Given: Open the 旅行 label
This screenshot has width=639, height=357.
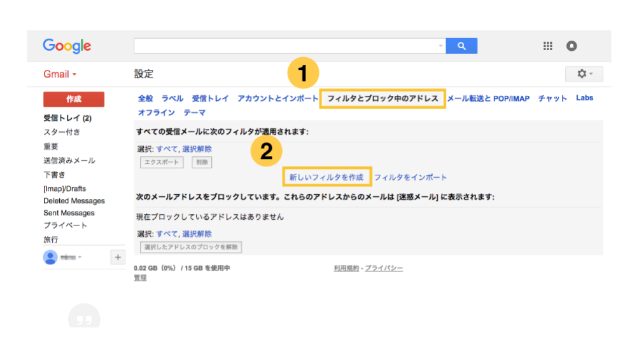Looking at the screenshot, I should click(51, 239).
